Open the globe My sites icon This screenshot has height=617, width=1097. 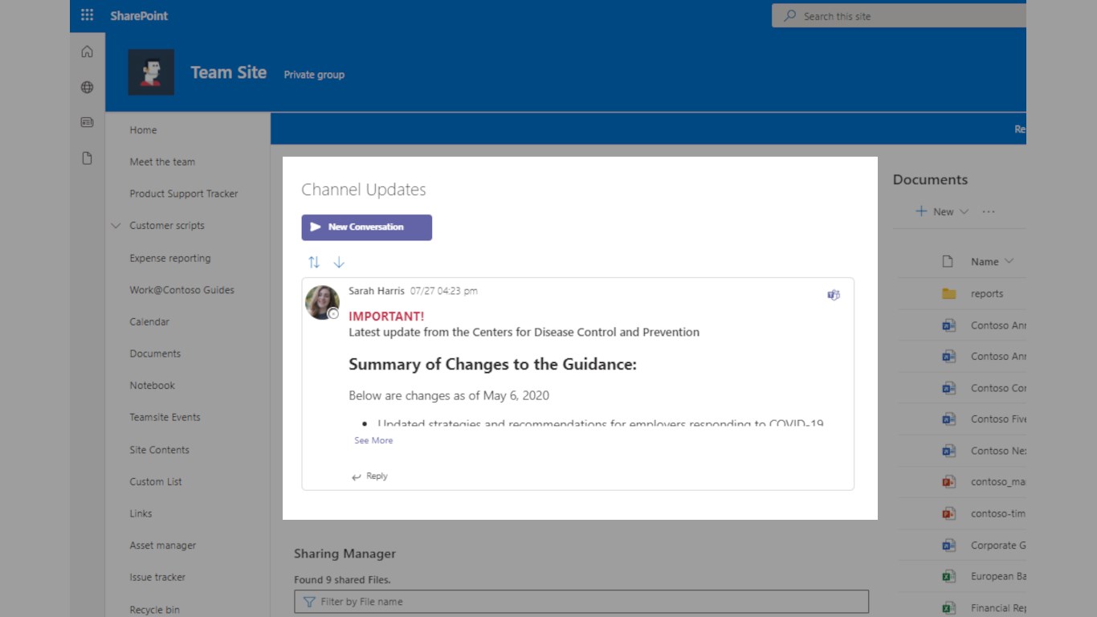click(x=87, y=88)
